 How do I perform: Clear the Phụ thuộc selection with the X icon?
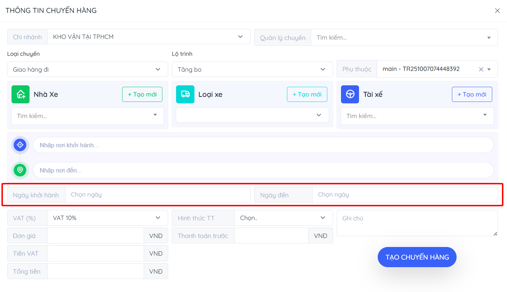pyautogui.click(x=481, y=69)
